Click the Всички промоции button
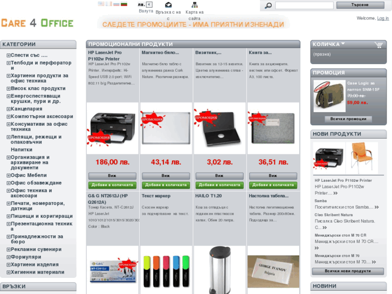Viewport: 392px width, 294px height. [x=348, y=119]
